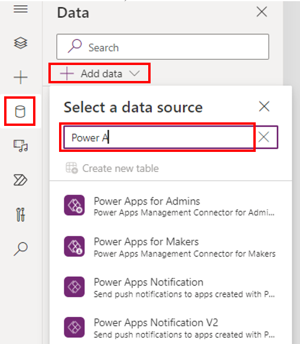Focus the Data pane Search box
The height and width of the screenshot is (344, 300).
[162, 47]
